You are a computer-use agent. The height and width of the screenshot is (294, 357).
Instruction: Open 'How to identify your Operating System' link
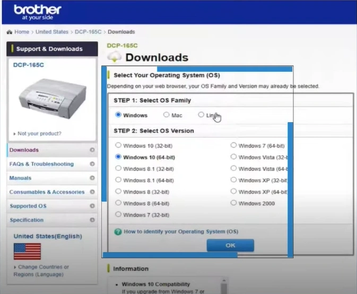[x=180, y=232]
